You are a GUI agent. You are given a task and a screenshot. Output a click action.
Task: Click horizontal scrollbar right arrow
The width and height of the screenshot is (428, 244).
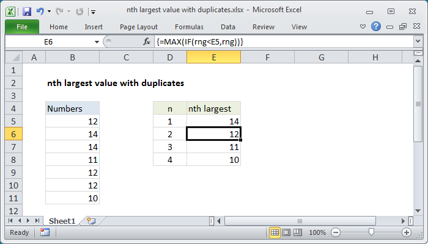pyautogui.click(x=403, y=221)
